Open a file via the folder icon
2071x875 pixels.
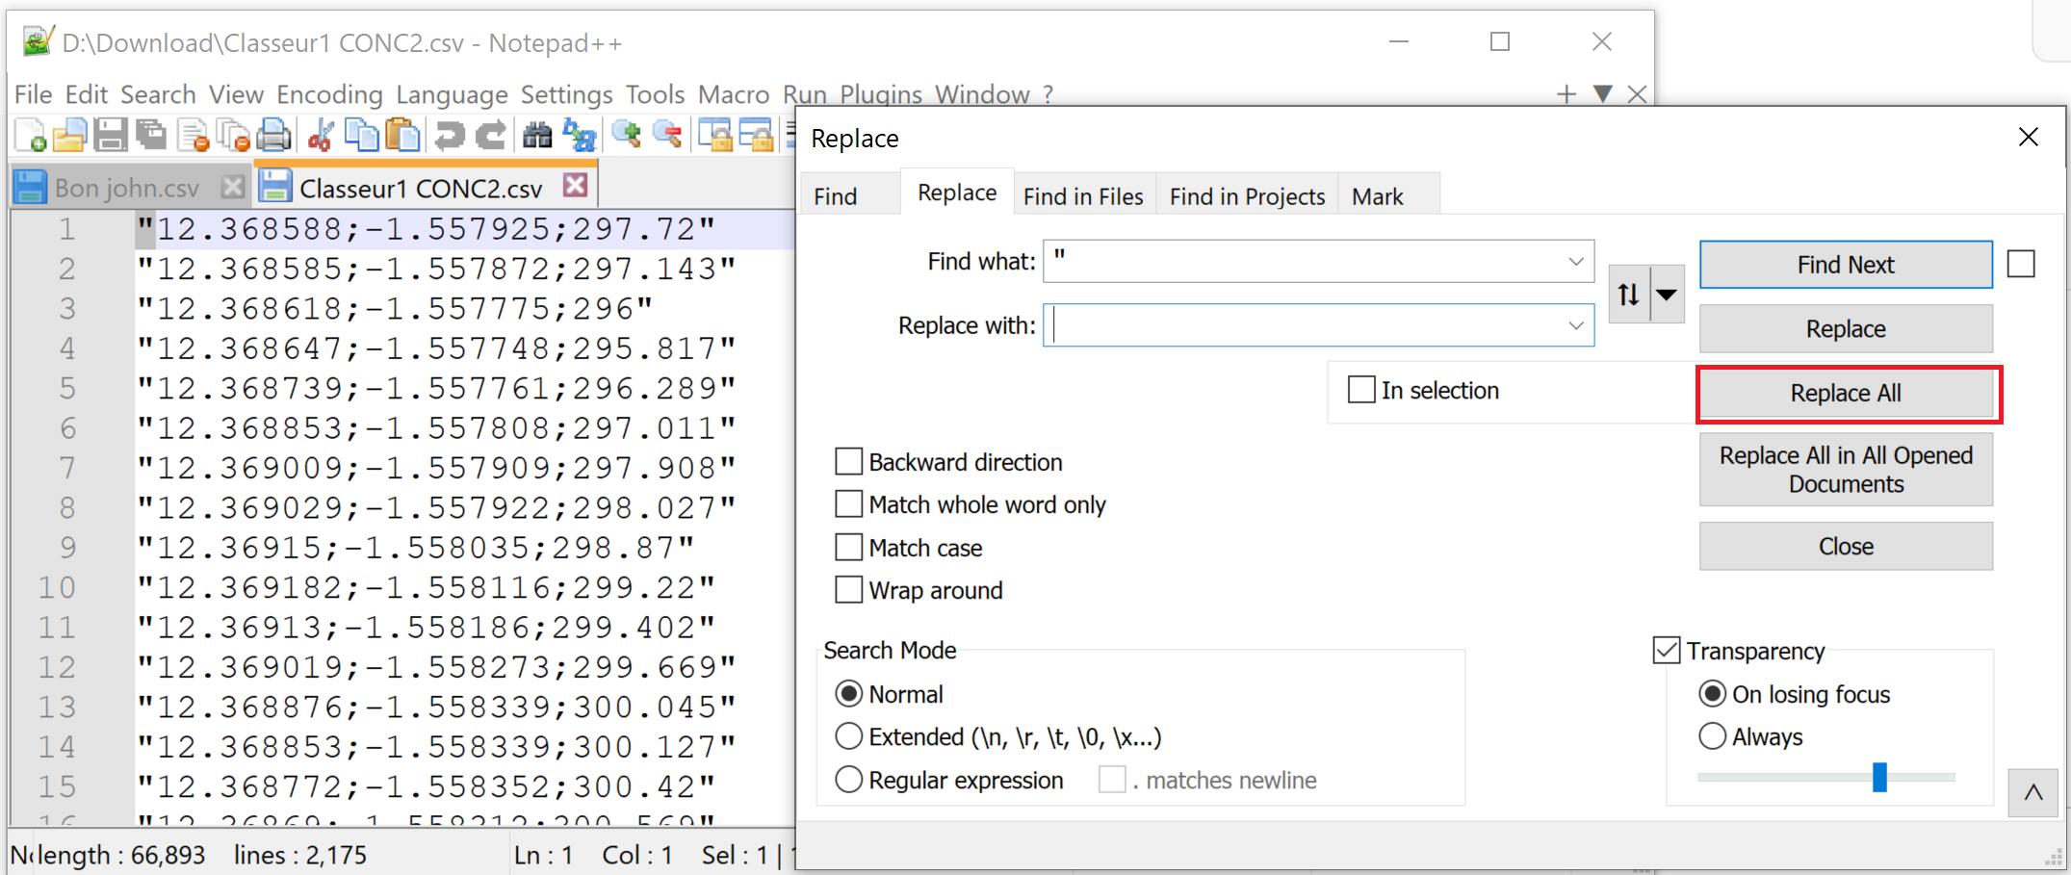69,136
